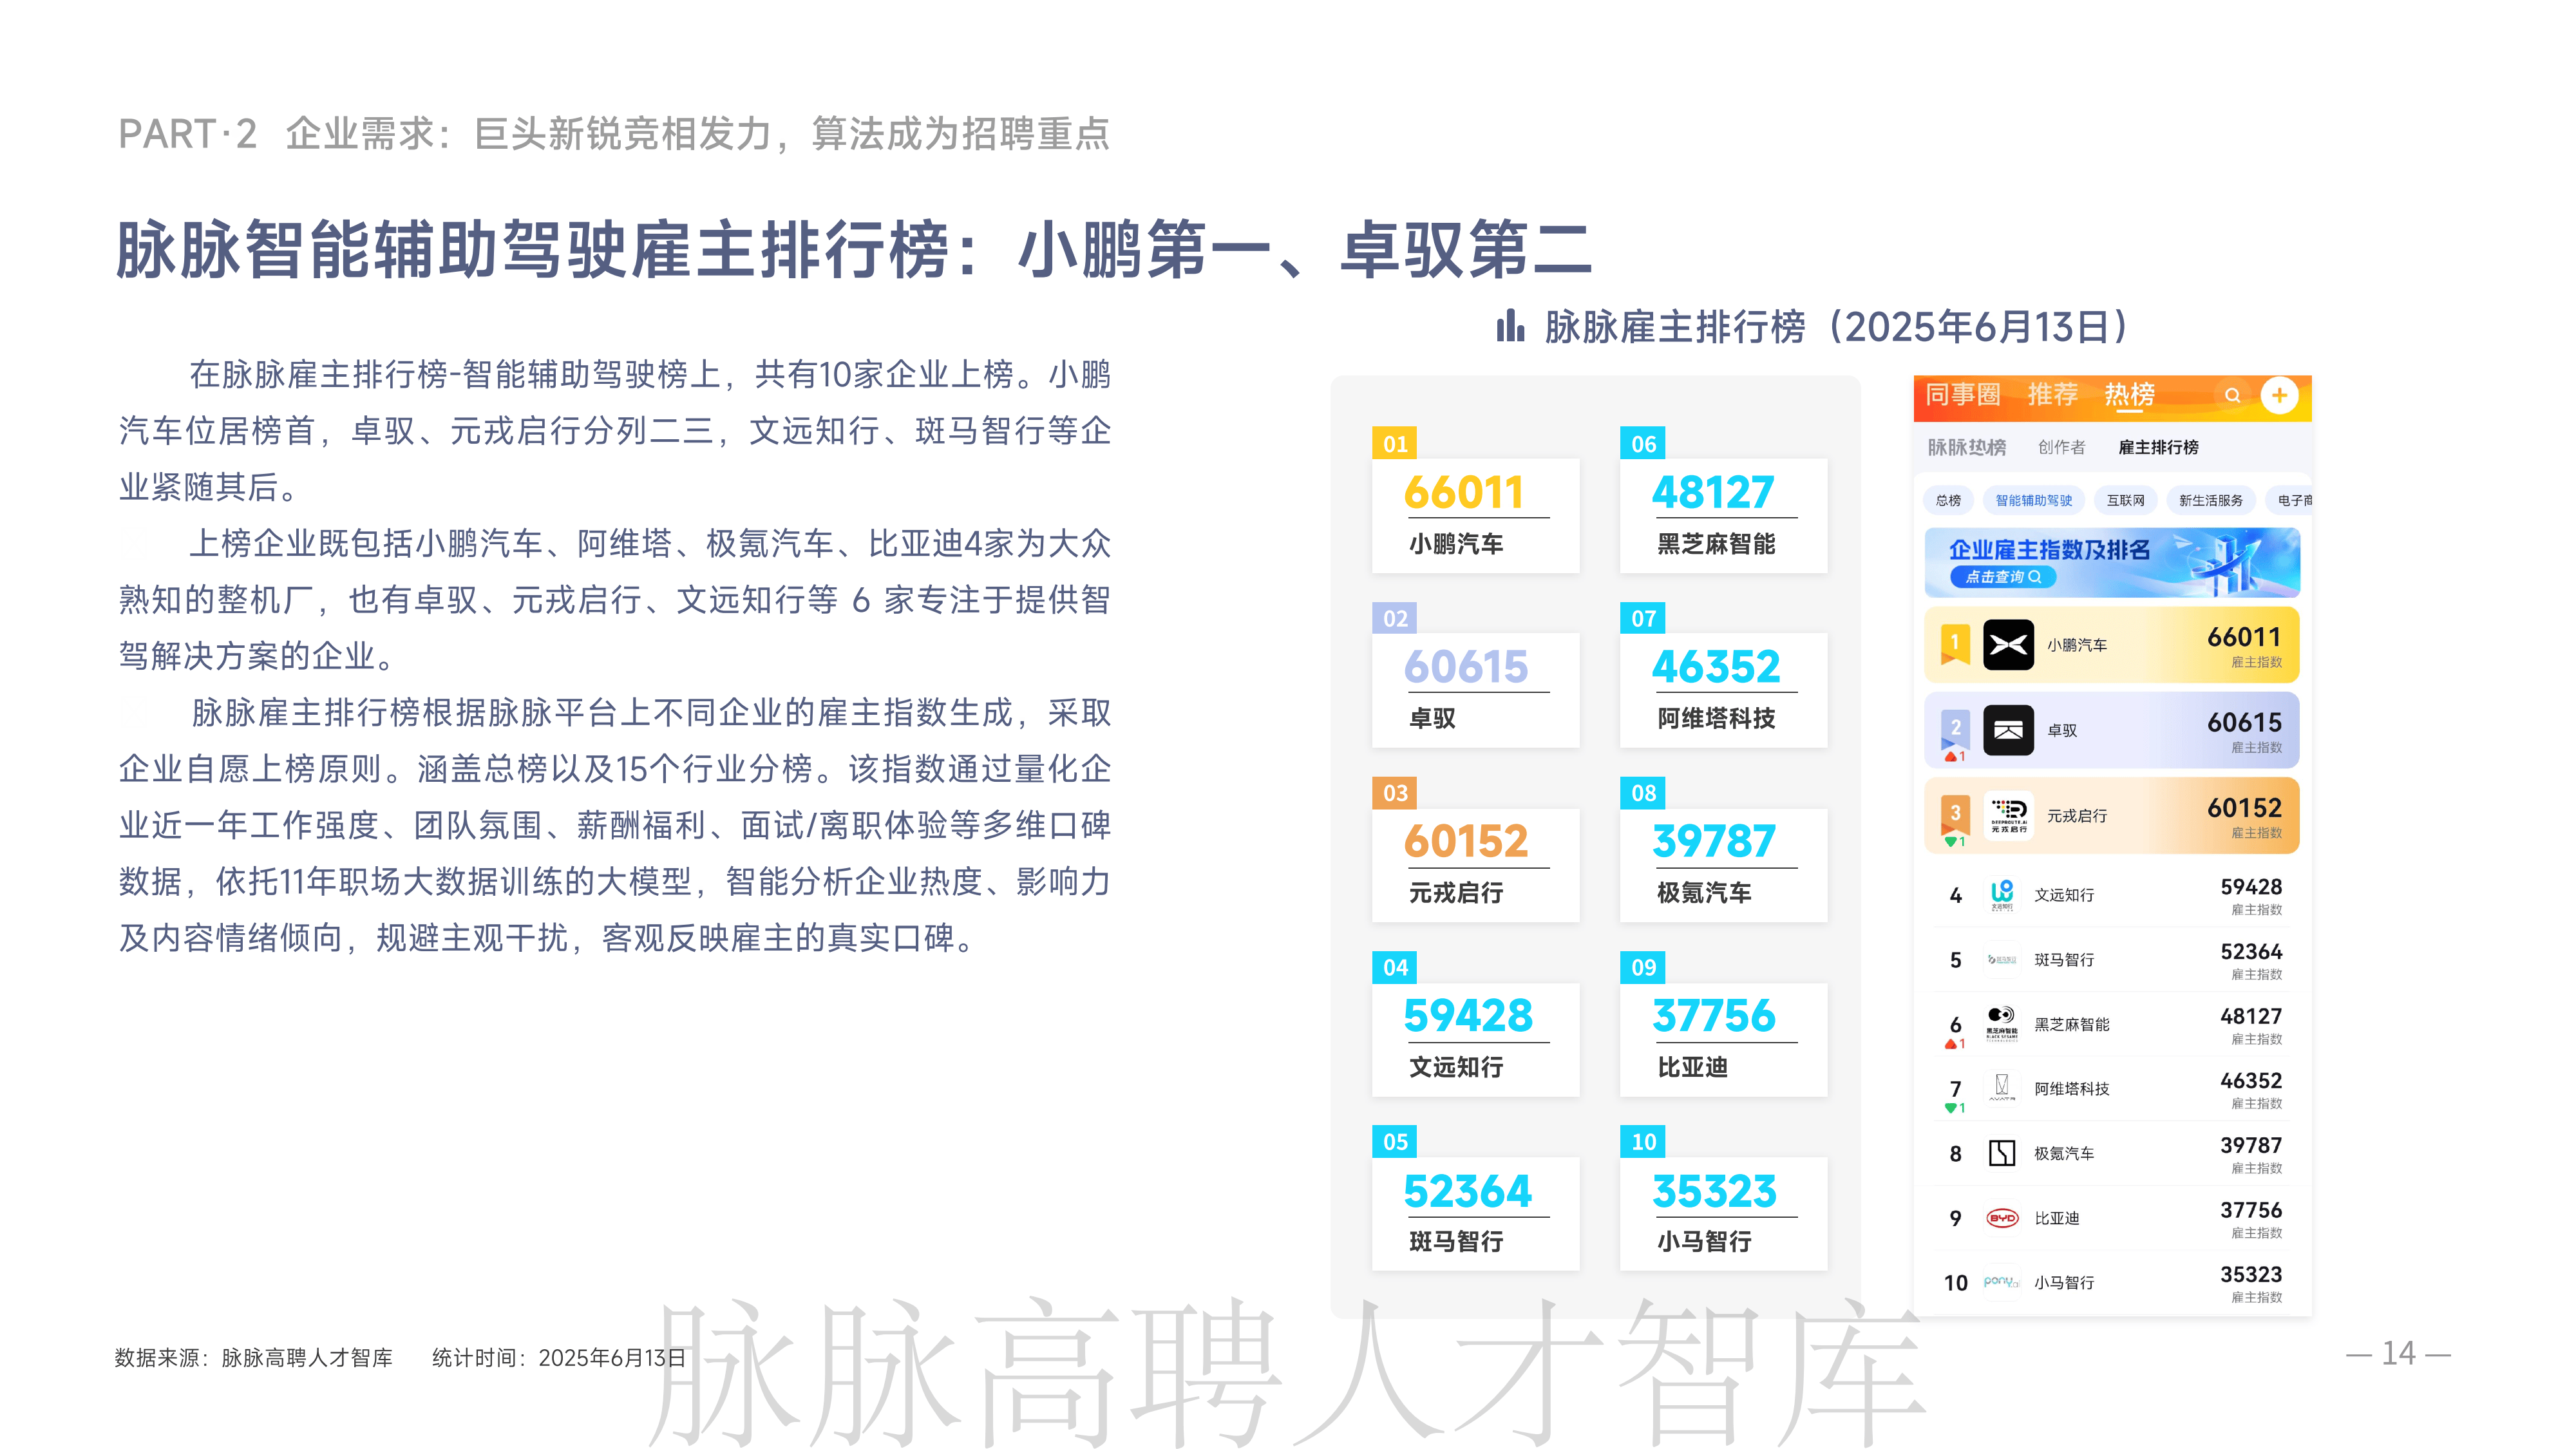This screenshot has height=1449, width=2576.
Task: Open the 创作者 sub-tab
Action: pyautogui.click(x=2062, y=447)
